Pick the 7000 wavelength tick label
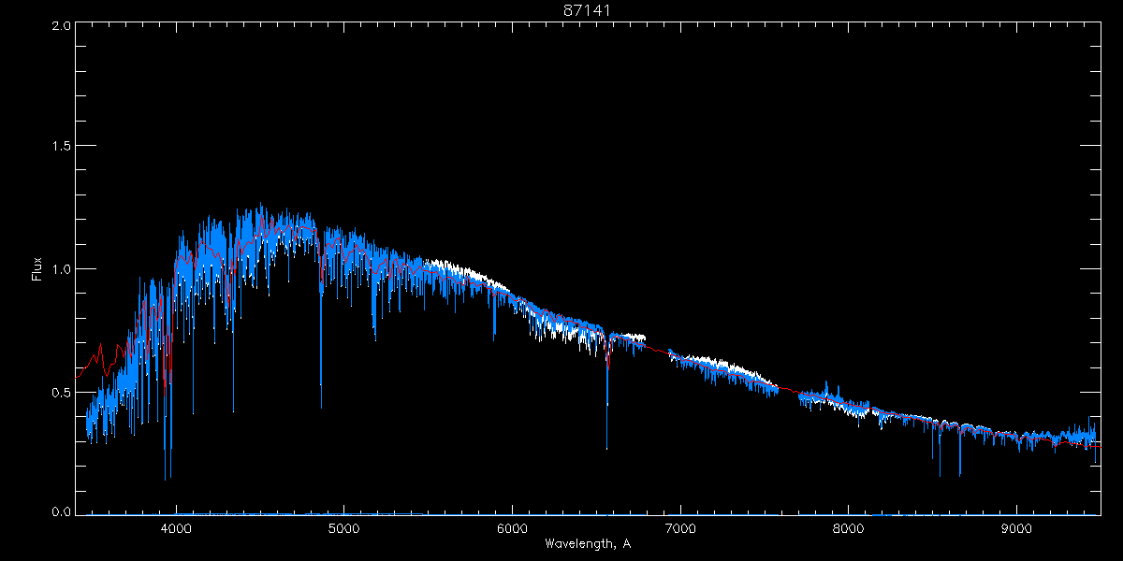The image size is (1123, 561). click(680, 527)
